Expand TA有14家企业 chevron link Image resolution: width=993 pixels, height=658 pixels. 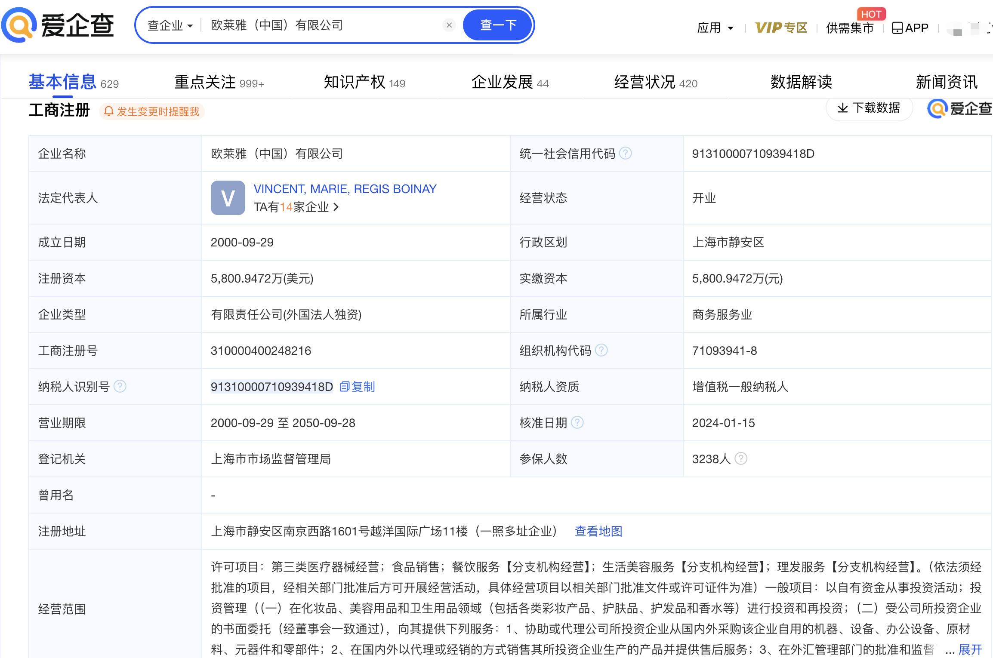tap(296, 207)
